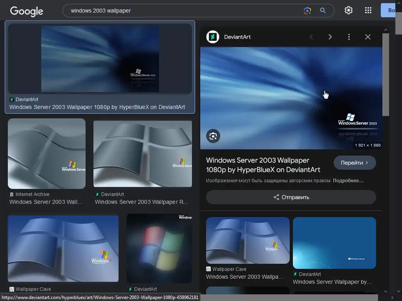The width and height of the screenshot is (402, 301).
Task: Open related Wallpaper Cave thumbnail in preview panel
Action: pyautogui.click(x=248, y=240)
